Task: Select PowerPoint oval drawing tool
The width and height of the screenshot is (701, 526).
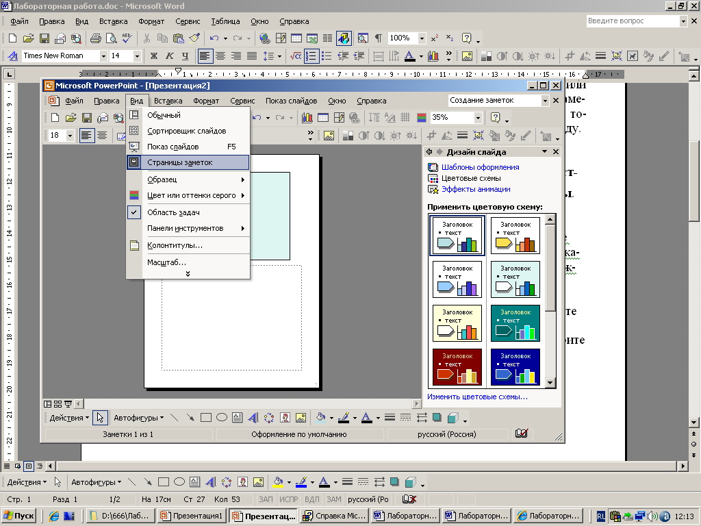Action: [x=222, y=418]
